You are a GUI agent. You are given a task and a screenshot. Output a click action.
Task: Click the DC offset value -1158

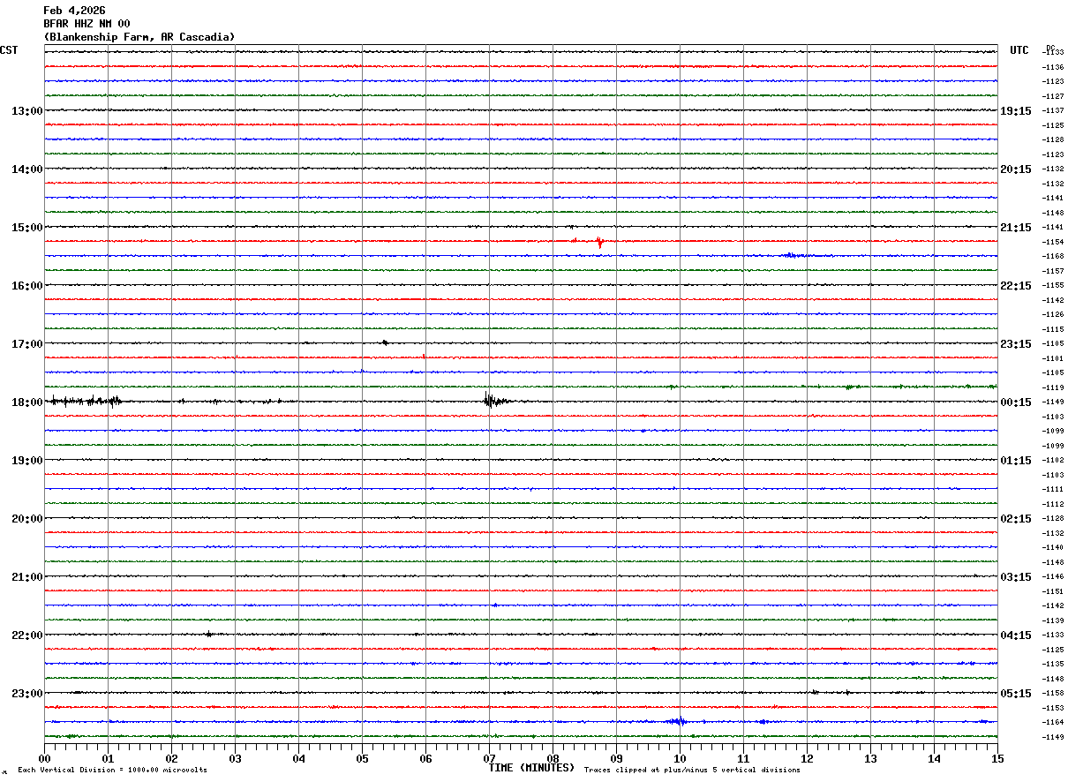(x=1053, y=694)
